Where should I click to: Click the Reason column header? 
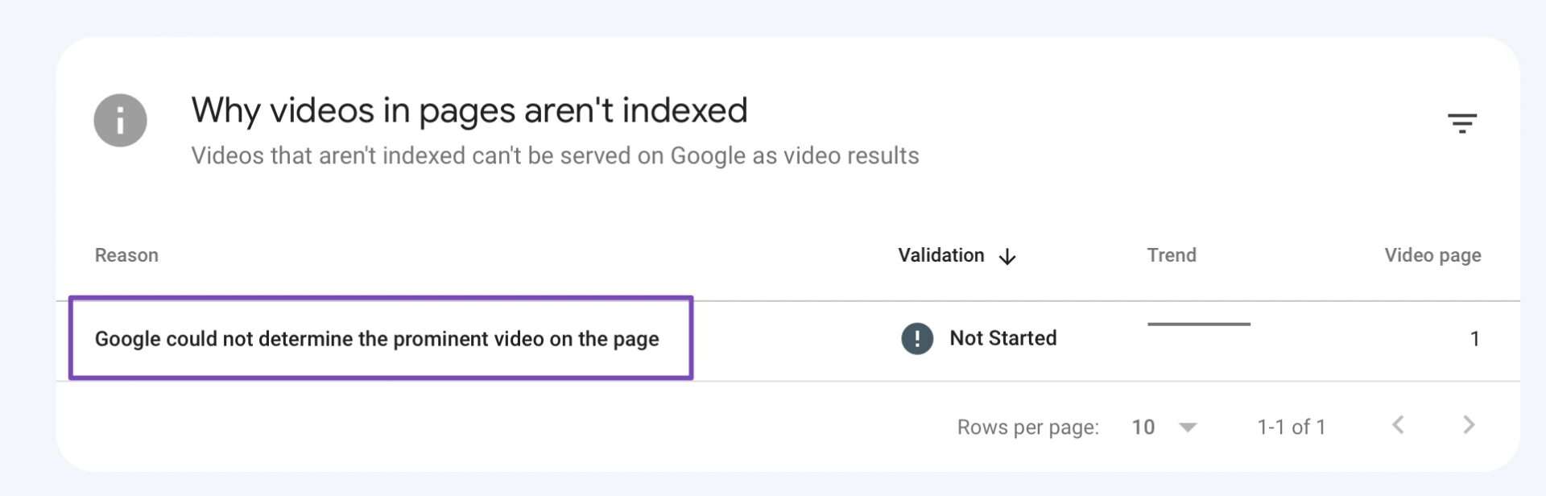(x=126, y=255)
